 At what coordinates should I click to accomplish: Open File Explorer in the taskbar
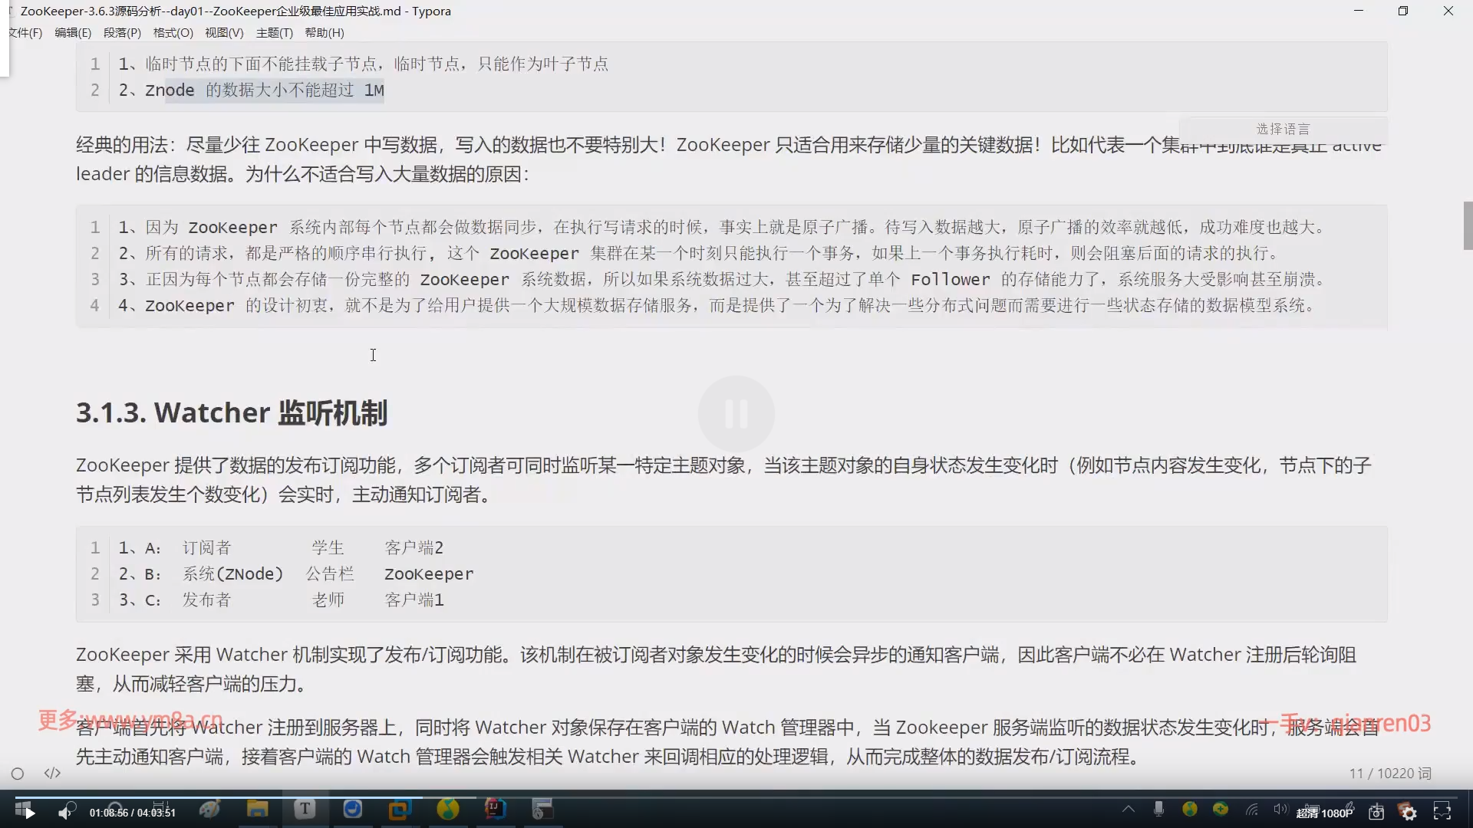[x=257, y=809]
